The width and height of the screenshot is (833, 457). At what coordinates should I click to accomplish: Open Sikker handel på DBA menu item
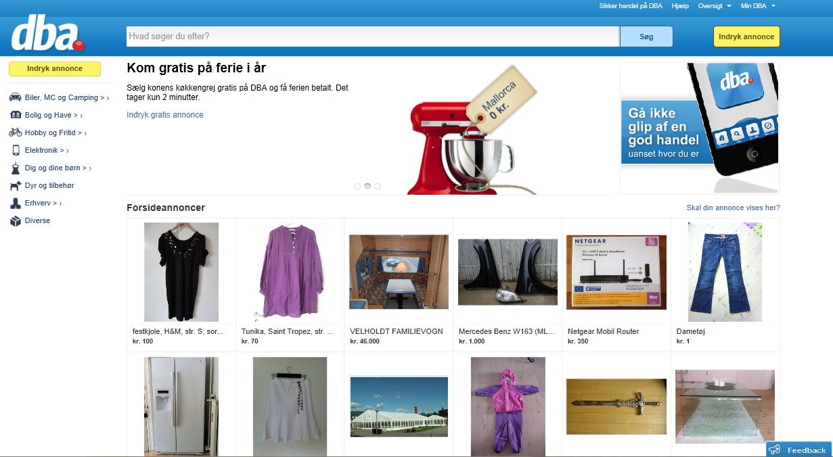(630, 6)
